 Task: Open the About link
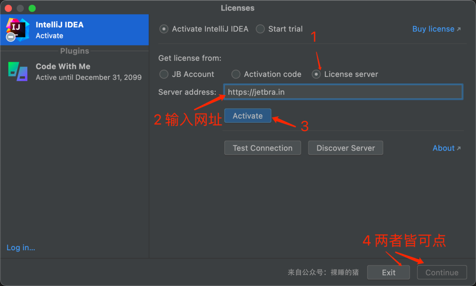click(446, 148)
